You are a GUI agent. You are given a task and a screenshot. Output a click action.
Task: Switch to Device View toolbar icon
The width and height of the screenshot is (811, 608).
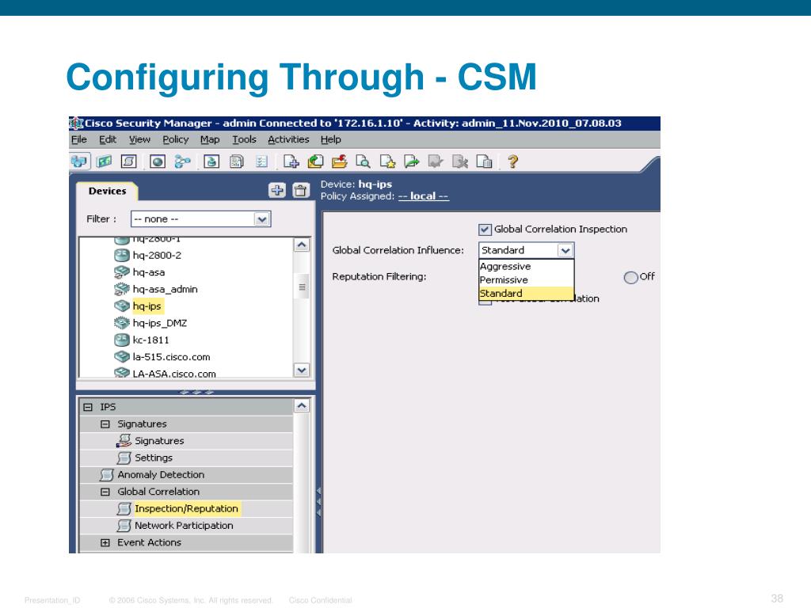[x=80, y=161]
